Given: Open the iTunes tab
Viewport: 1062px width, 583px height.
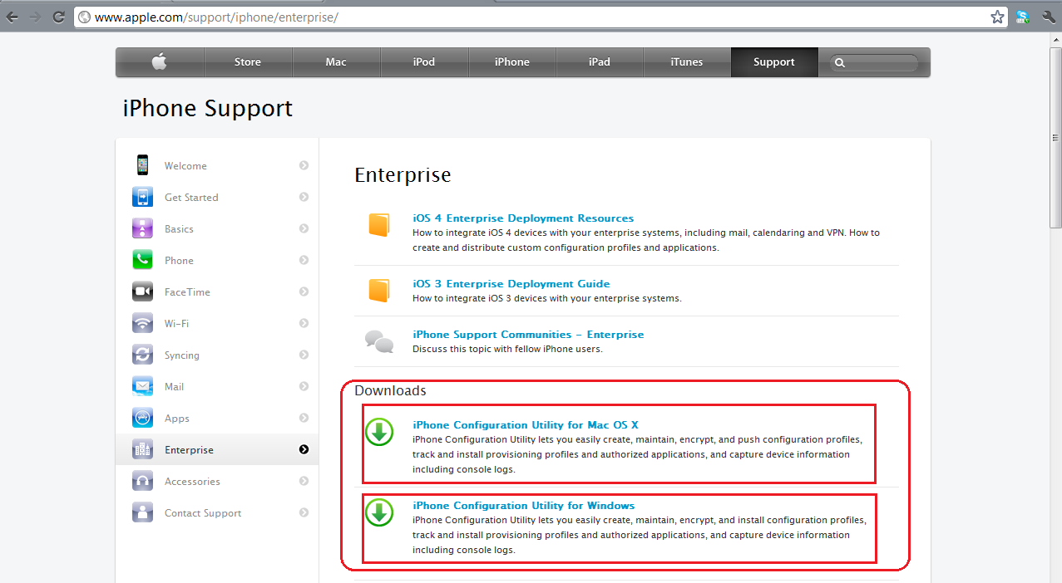Looking at the screenshot, I should tap(687, 62).
